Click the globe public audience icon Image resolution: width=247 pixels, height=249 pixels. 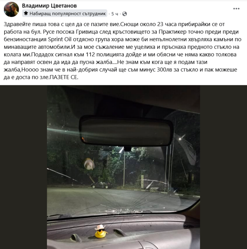pyautogui.click(x=124, y=14)
